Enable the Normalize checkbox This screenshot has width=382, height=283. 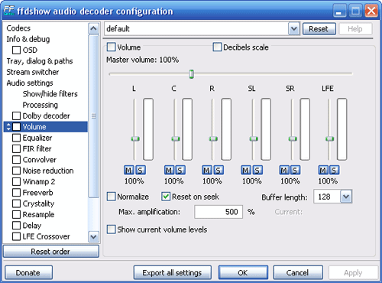111,197
